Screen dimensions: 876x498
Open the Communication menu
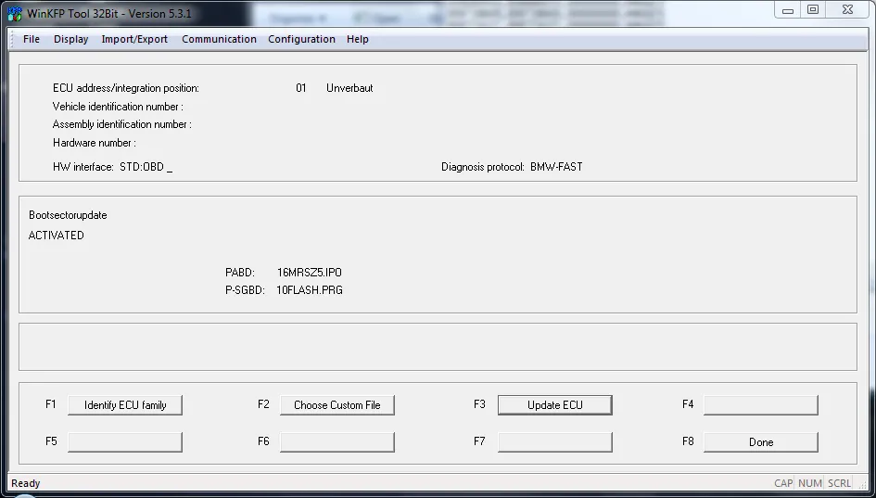(219, 39)
